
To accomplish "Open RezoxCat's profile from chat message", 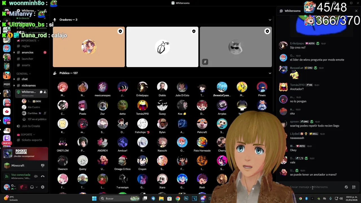I will [x=296, y=68].
